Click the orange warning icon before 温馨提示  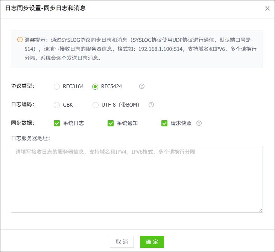(20, 40)
